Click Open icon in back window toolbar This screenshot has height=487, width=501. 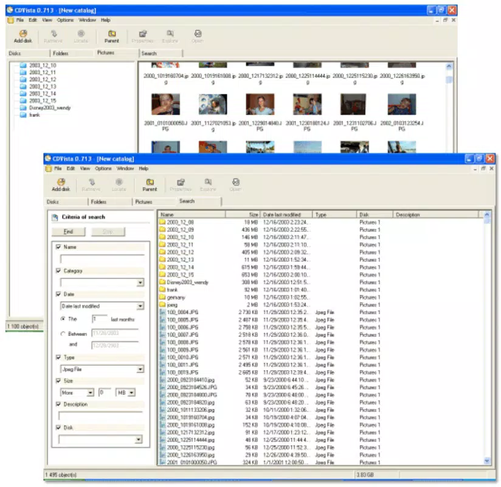pyautogui.click(x=198, y=33)
